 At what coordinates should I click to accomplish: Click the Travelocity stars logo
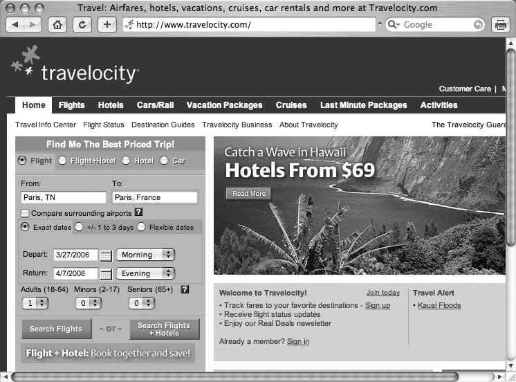25,60
